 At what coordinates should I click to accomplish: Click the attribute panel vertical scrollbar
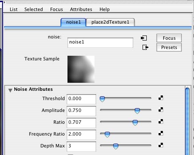pyautogui.click(x=187, y=121)
